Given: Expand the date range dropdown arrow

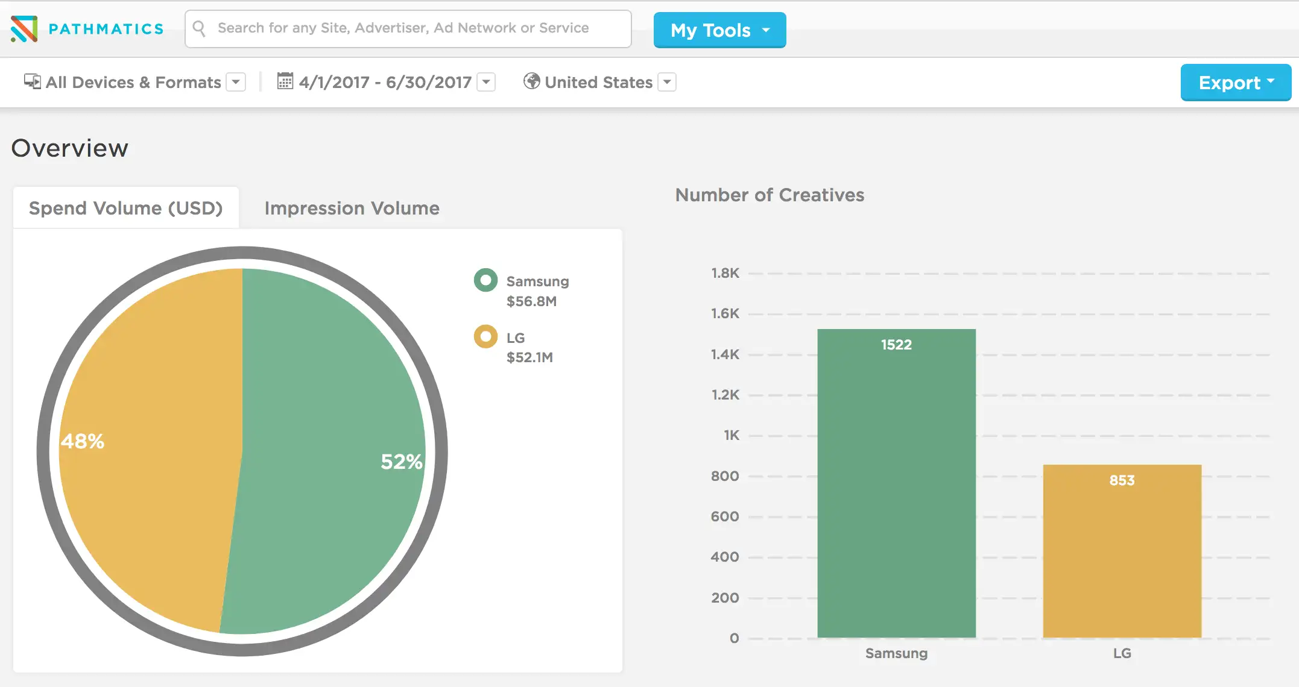Looking at the screenshot, I should point(486,82).
